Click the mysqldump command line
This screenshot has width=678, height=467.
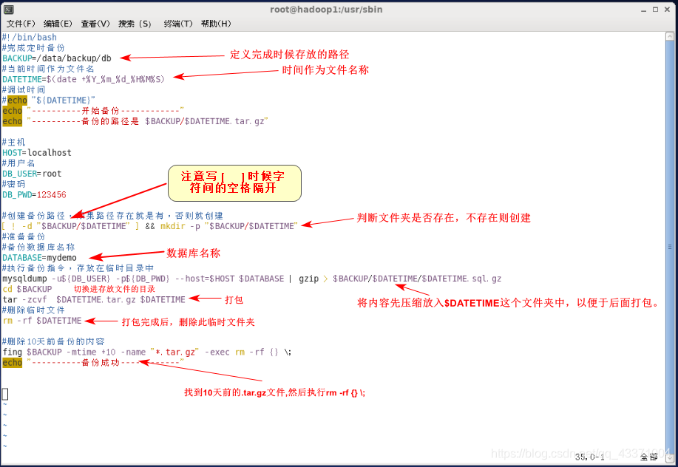(148, 278)
